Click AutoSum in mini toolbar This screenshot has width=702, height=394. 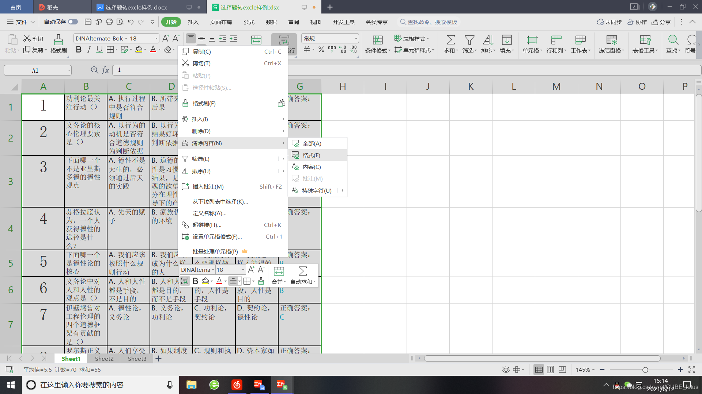303,275
